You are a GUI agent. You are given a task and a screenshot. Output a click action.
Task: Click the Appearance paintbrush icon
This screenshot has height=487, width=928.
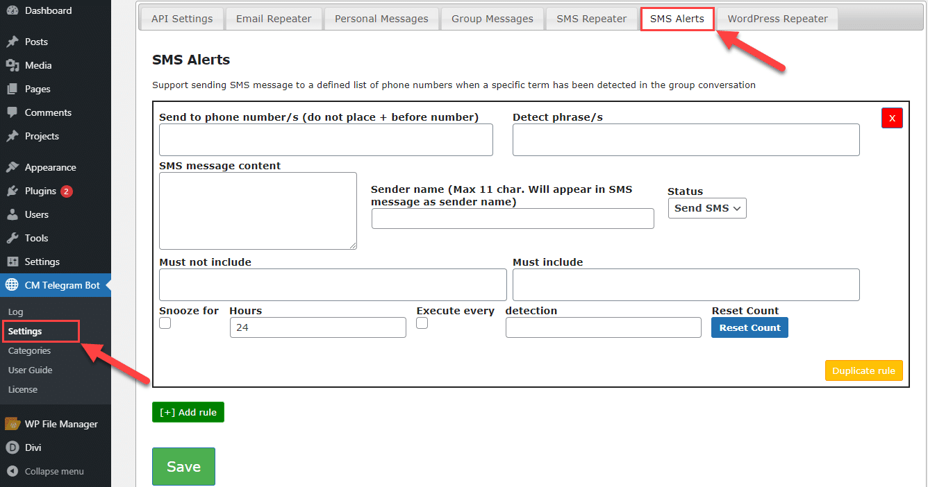click(x=13, y=167)
